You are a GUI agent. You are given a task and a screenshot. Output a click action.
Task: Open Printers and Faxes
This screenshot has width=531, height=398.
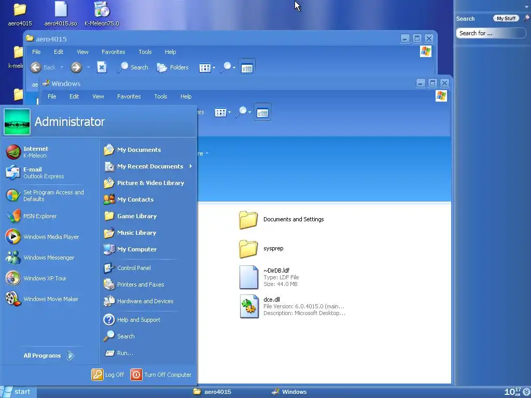134,285
